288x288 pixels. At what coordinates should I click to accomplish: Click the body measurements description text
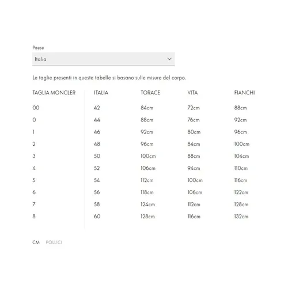pos(109,78)
